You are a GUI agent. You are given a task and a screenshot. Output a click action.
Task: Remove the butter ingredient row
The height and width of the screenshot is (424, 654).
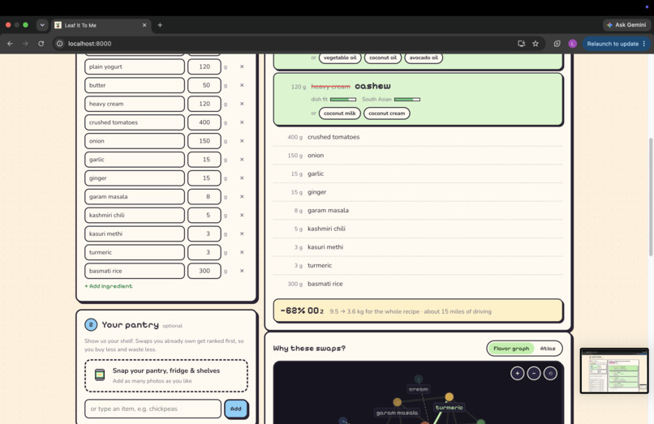pyautogui.click(x=242, y=85)
